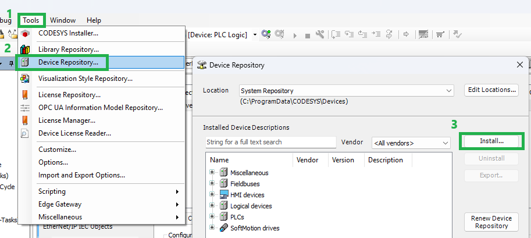531x238 pixels.
Task: Expand the PLCs tree node
Action: coord(212,216)
